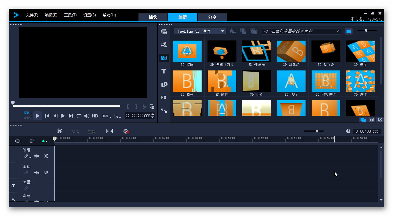Open the 视频 track ripple link dropdown arrow
393x216 pixels.
coord(30,157)
